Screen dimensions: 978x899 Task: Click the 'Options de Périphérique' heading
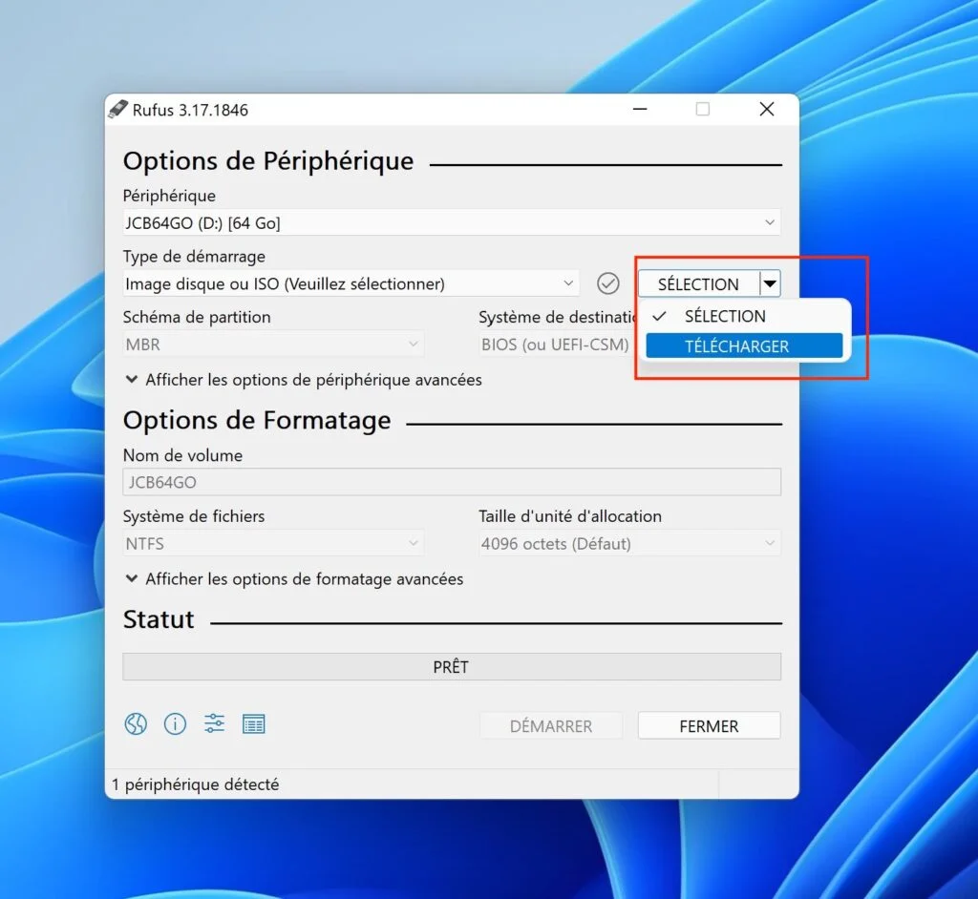268,161
